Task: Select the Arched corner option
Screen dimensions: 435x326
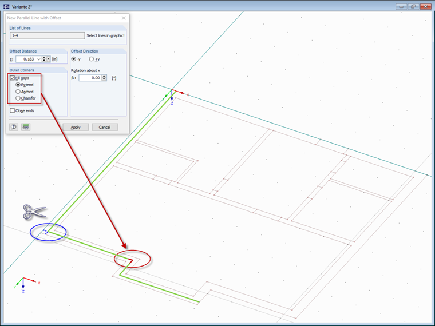Action: pyautogui.click(x=18, y=91)
